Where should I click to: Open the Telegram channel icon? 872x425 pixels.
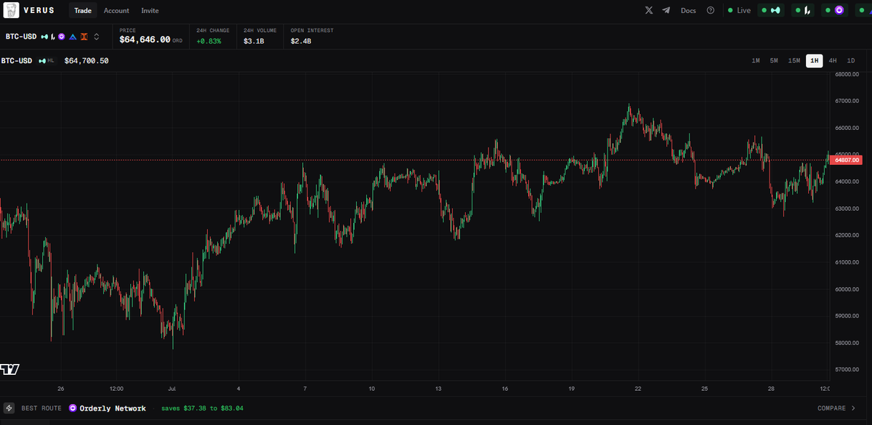coord(666,11)
